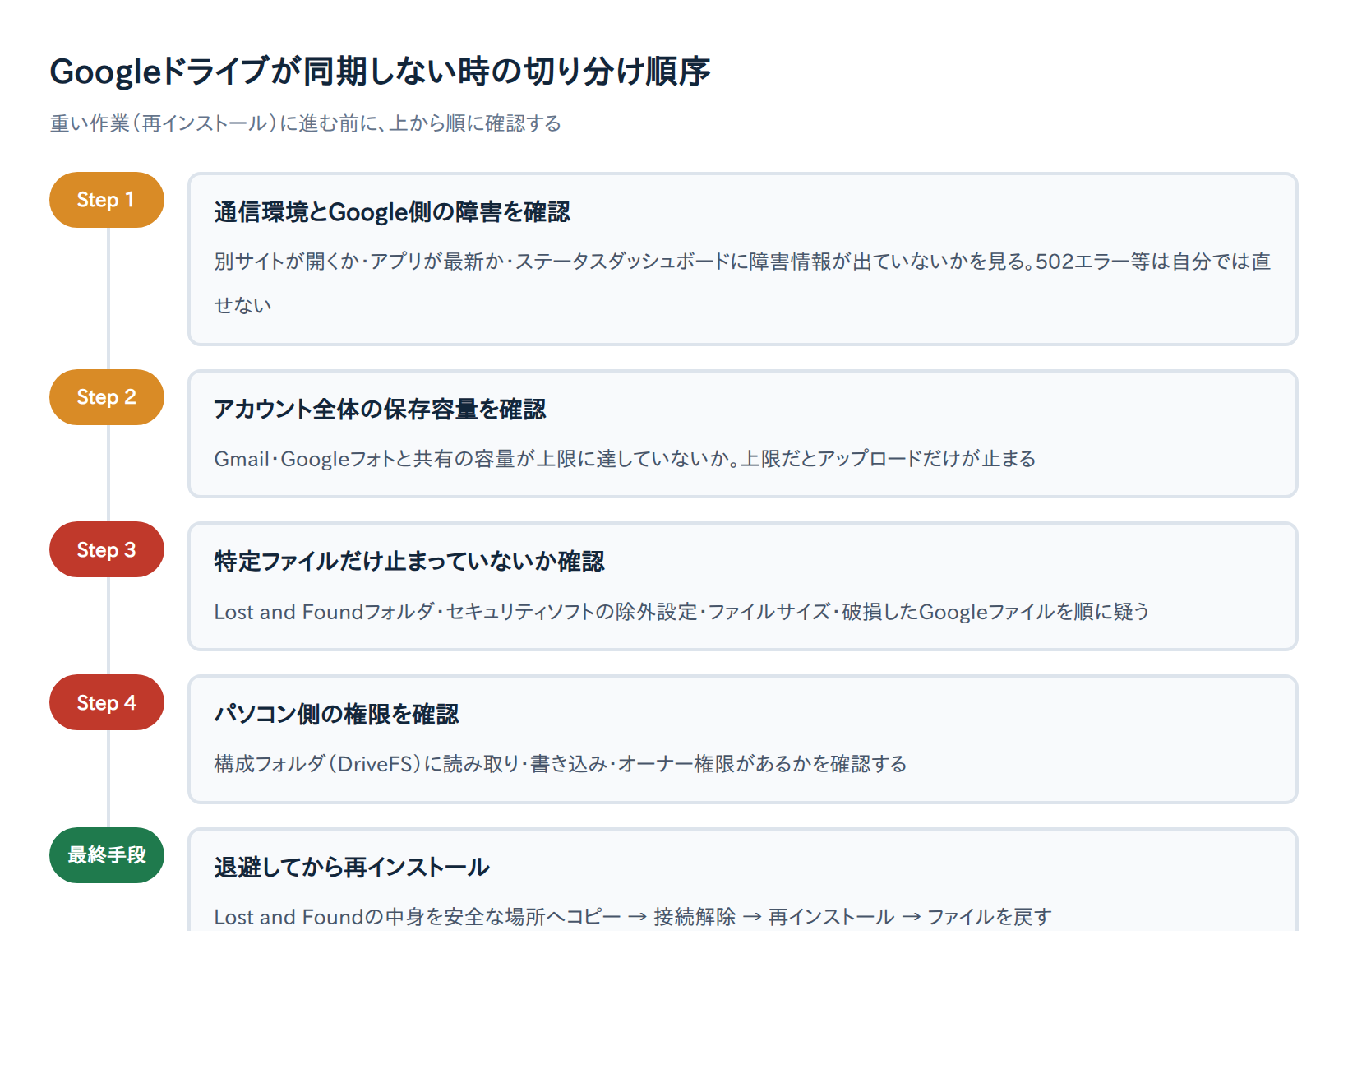Click the subtitle 重い作業(再インストール)に進む前に
The height and width of the screenshot is (1074, 1348).
[306, 123]
